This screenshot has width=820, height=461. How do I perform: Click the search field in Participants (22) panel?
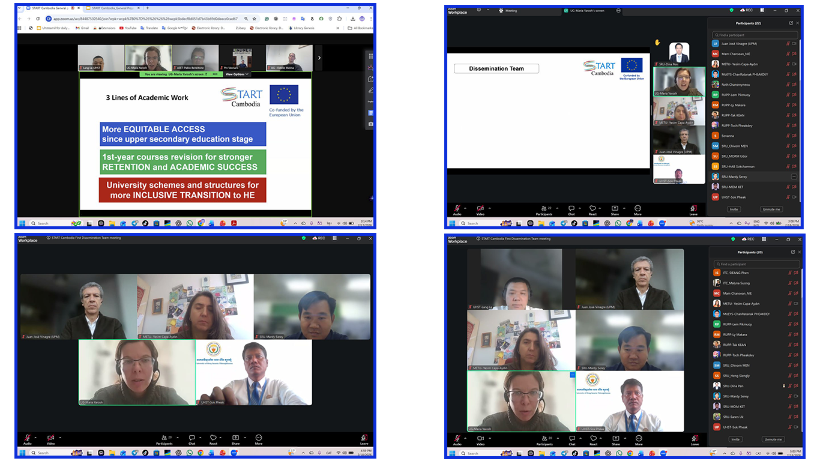(x=755, y=35)
